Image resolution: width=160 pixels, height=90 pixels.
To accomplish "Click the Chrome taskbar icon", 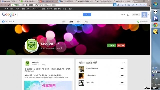I will [155, 25].
